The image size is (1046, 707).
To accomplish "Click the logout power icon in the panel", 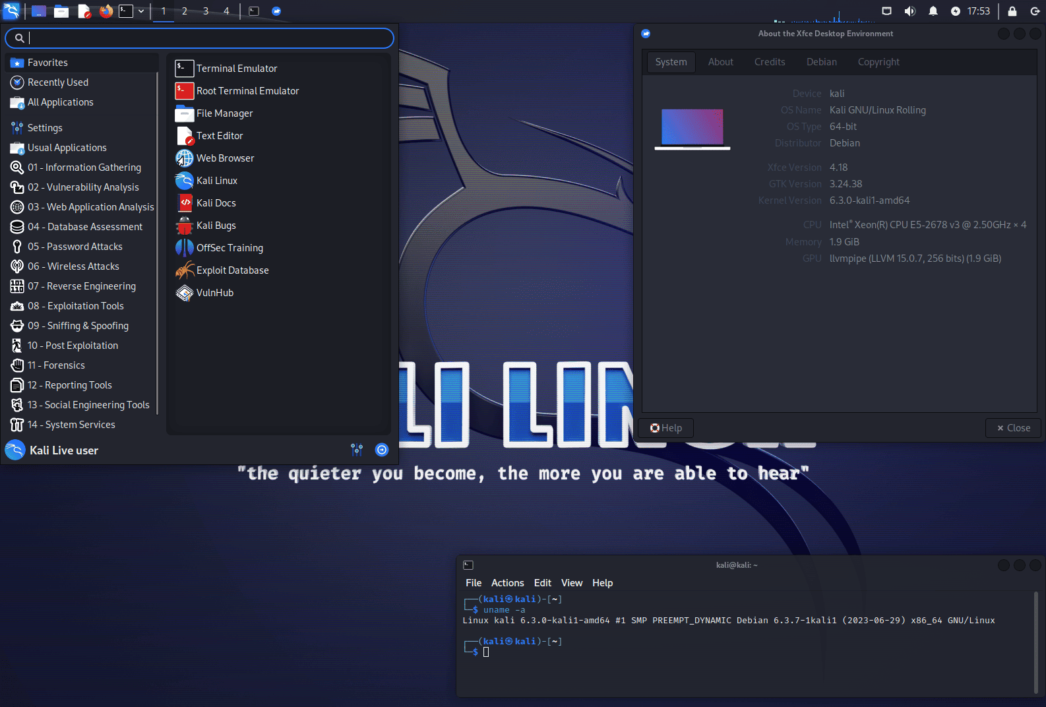I will pos(1035,11).
